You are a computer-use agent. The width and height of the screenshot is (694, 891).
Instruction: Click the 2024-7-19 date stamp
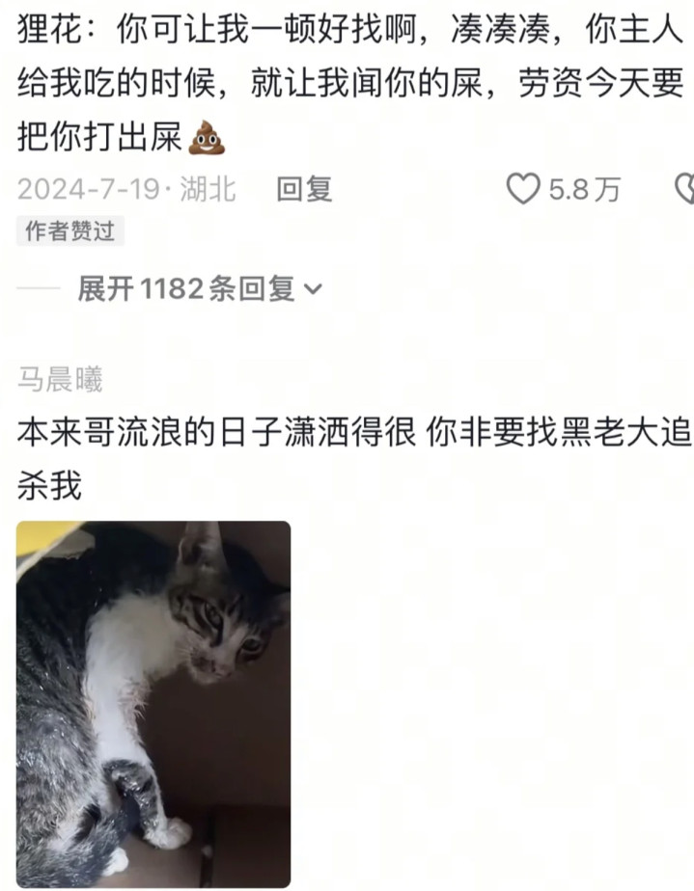88,189
